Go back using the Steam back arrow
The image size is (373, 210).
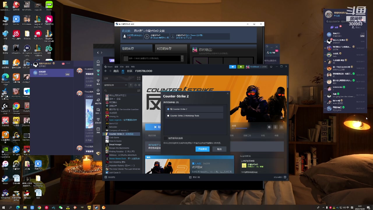click(106, 71)
